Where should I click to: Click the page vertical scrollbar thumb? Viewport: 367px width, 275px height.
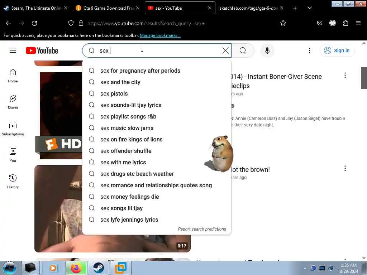pos(364,78)
